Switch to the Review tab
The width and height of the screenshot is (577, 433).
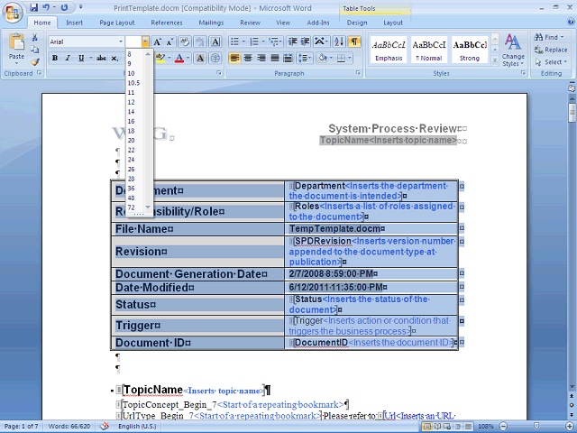click(x=251, y=23)
